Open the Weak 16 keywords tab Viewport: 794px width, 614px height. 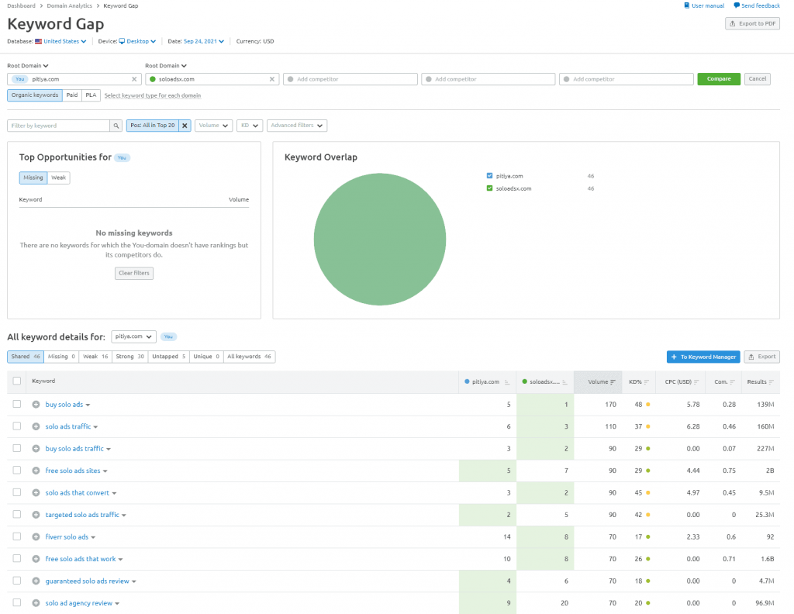pos(95,357)
